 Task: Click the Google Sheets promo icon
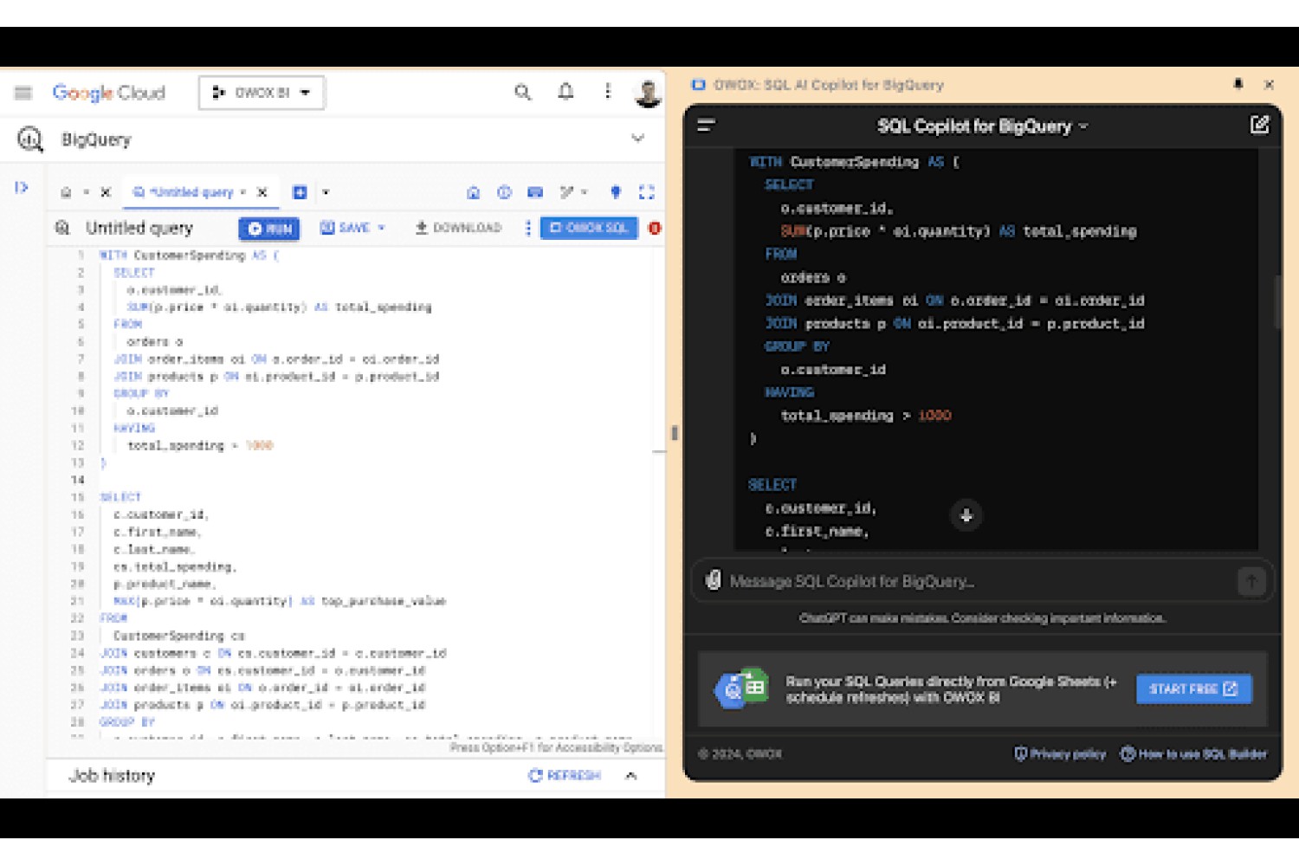pos(742,688)
